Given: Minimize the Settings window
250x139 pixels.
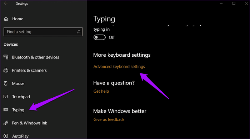Looking at the screenshot, I should tap(221, 3).
